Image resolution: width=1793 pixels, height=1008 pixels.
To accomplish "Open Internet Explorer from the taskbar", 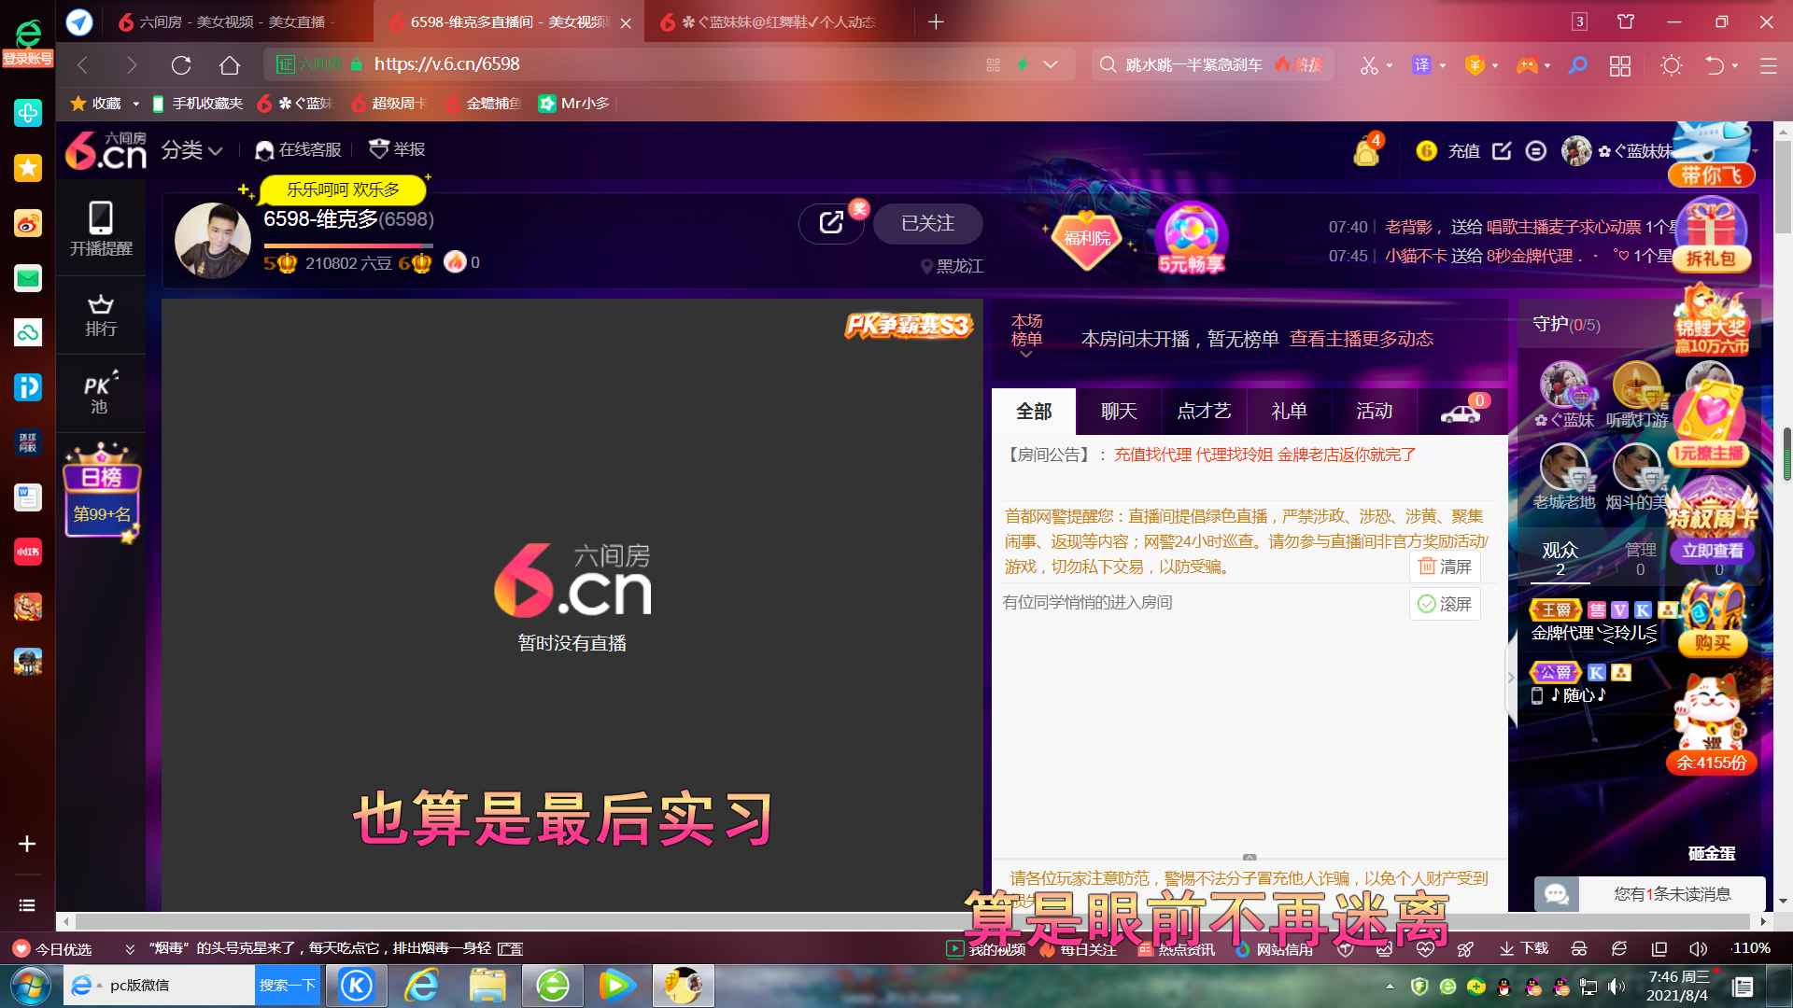I will pos(422,986).
